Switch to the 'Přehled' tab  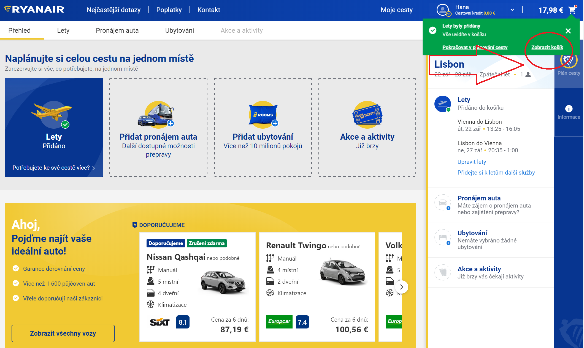click(x=19, y=31)
